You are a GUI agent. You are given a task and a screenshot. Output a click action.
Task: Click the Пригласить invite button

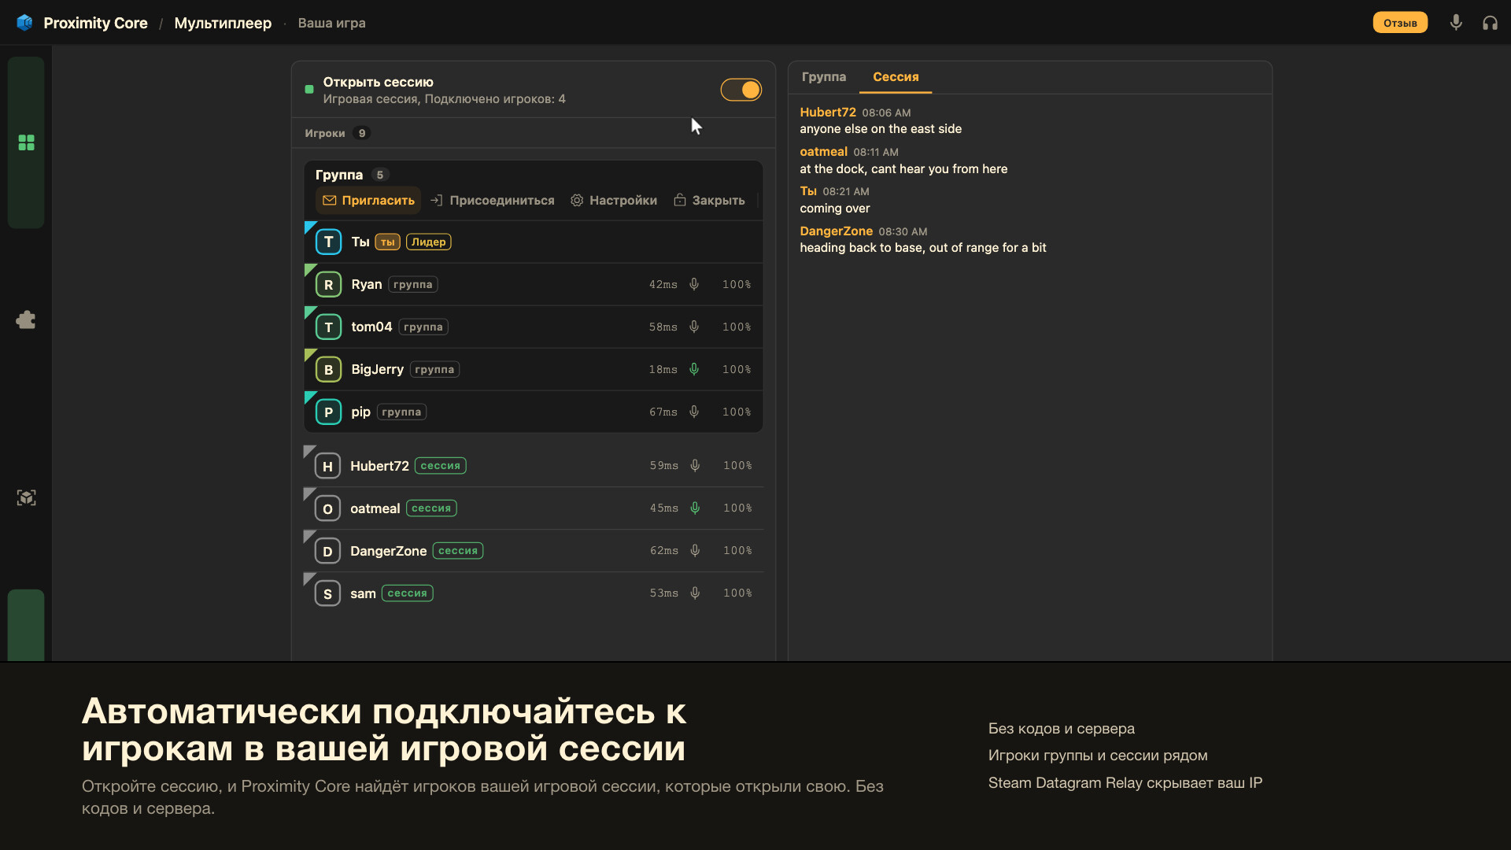coord(368,201)
